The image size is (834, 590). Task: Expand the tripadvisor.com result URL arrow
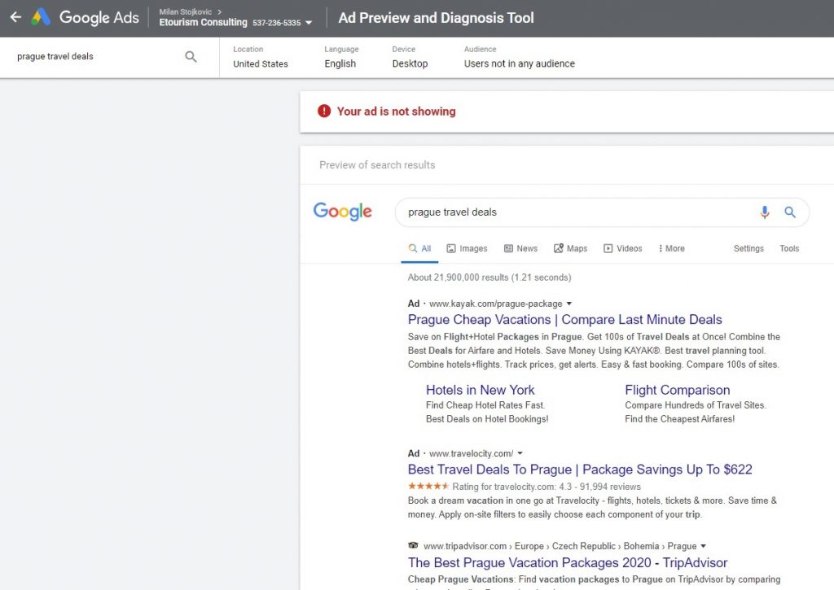(703, 546)
